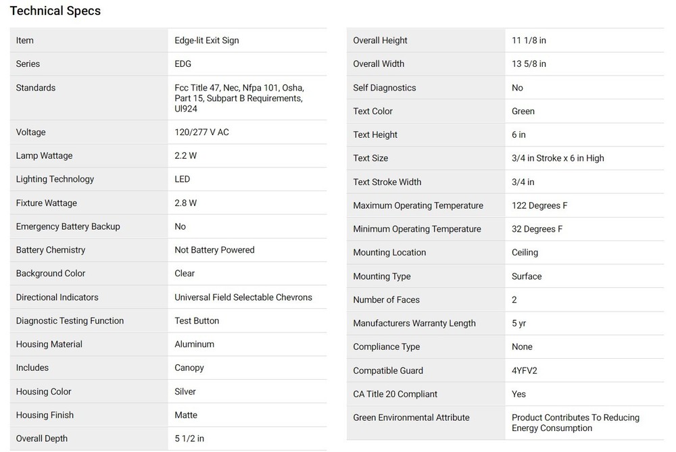This screenshot has width=676, height=452.
Task: Open the compatible guard 4YFV2 link
Action: pos(525,370)
